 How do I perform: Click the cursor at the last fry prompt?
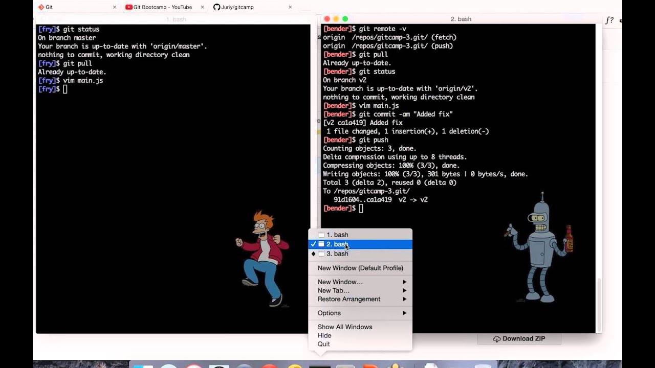point(65,89)
